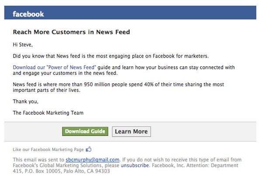Open the sbcmurphy@gmail.com email link

point(93,160)
